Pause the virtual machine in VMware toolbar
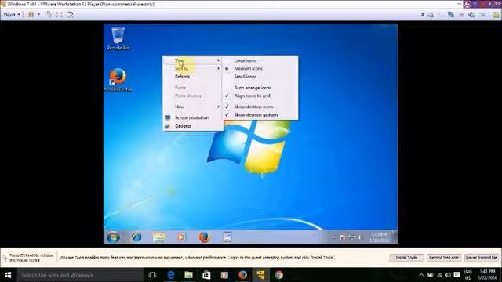The height and width of the screenshot is (282, 502). tap(31, 14)
